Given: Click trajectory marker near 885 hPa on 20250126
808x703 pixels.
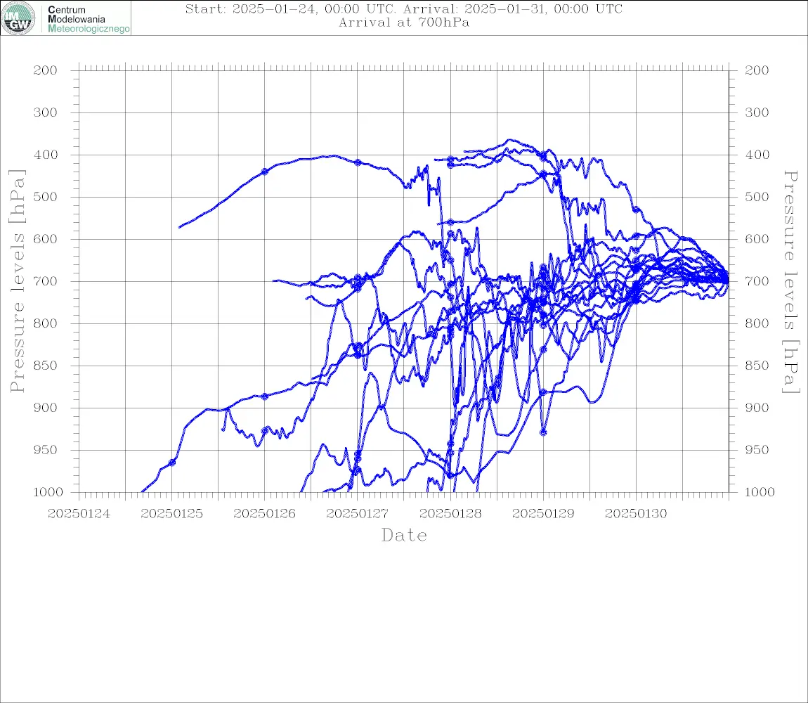Looking at the screenshot, I should pos(265,396).
